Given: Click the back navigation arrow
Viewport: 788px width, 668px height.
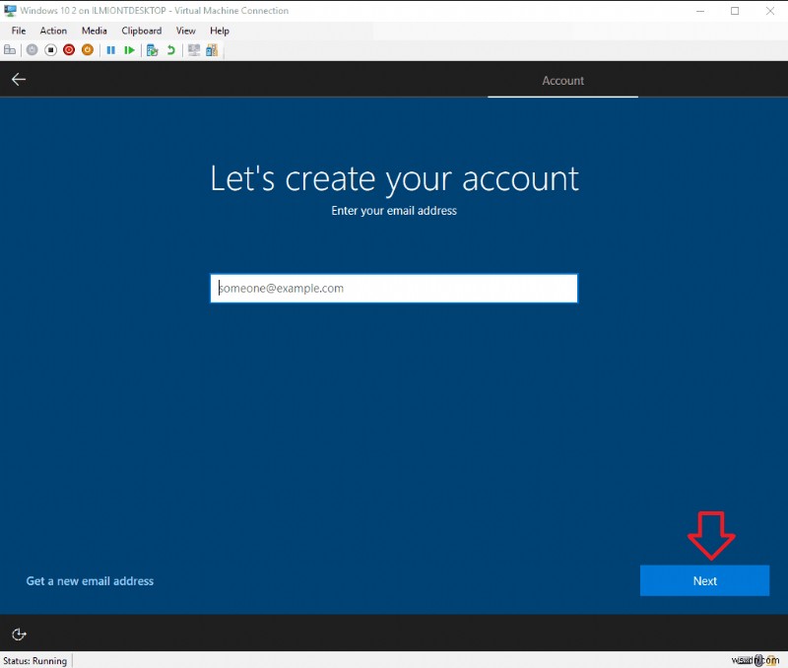Looking at the screenshot, I should tap(19, 80).
